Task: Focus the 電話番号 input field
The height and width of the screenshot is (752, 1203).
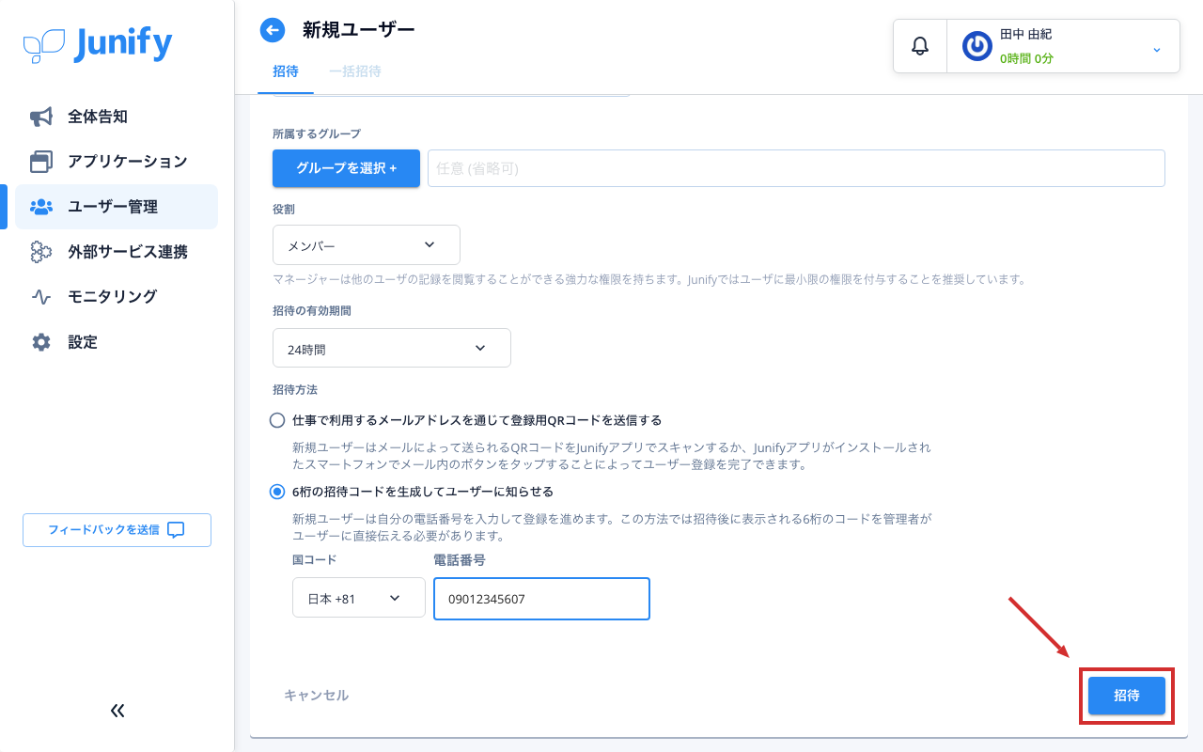Action: [541, 599]
